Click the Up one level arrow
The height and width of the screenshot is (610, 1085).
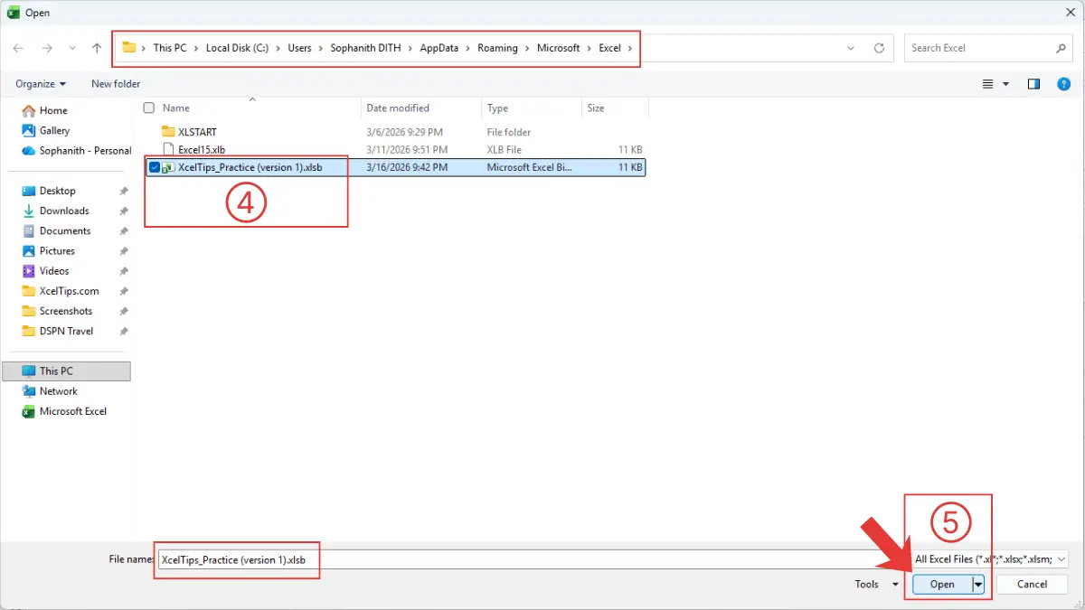[x=97, y=48]
